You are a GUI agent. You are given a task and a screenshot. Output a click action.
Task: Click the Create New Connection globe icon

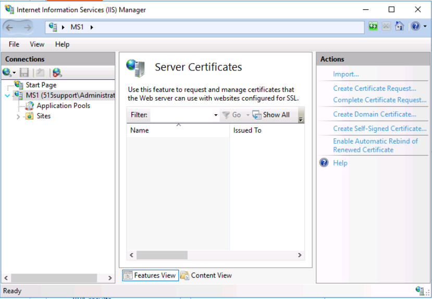pos(7,73)
